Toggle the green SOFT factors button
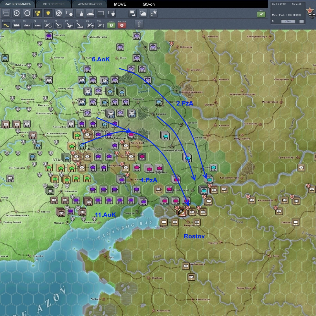This screenshot has height=316, width=316. click(x=261, y=14)
